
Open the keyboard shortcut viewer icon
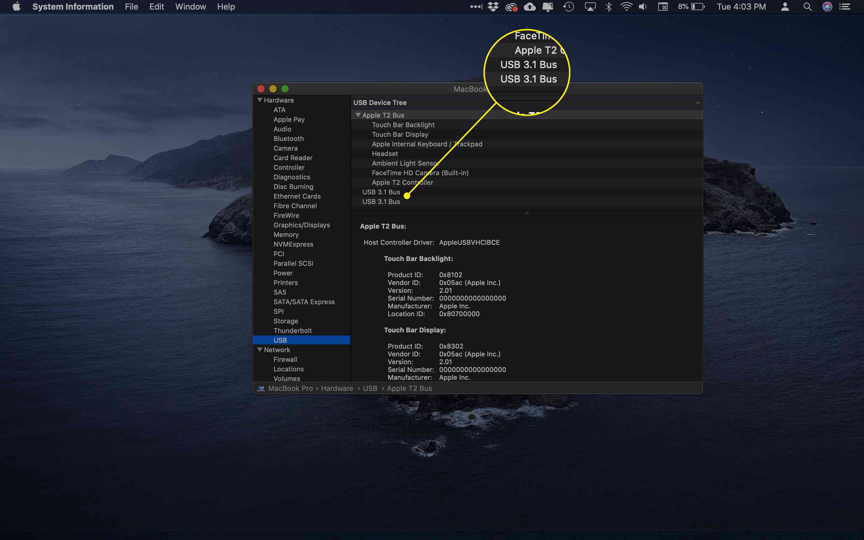coord(663,7)
